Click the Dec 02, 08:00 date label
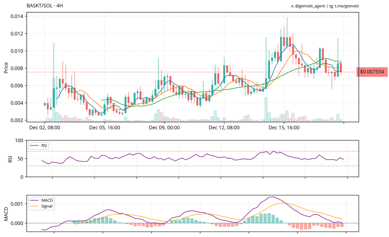 click(x=45, y=127)
